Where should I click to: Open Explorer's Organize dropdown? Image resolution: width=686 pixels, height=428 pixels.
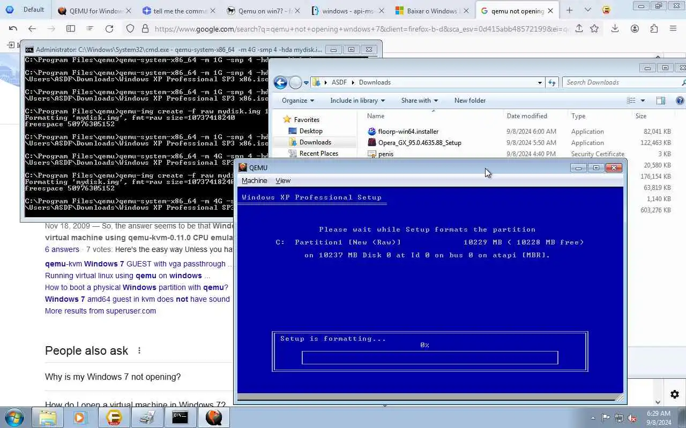click(x=297, y=101)
